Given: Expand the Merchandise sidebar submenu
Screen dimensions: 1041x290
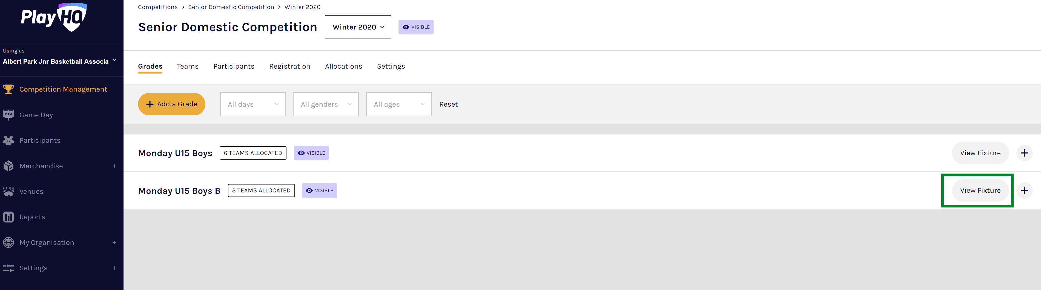Looking at the screenshot, I should point(114,166).
